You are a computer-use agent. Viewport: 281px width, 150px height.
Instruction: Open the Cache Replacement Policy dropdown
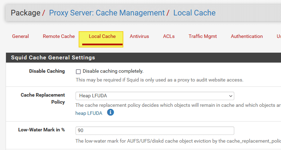click(x=155, y=96)
